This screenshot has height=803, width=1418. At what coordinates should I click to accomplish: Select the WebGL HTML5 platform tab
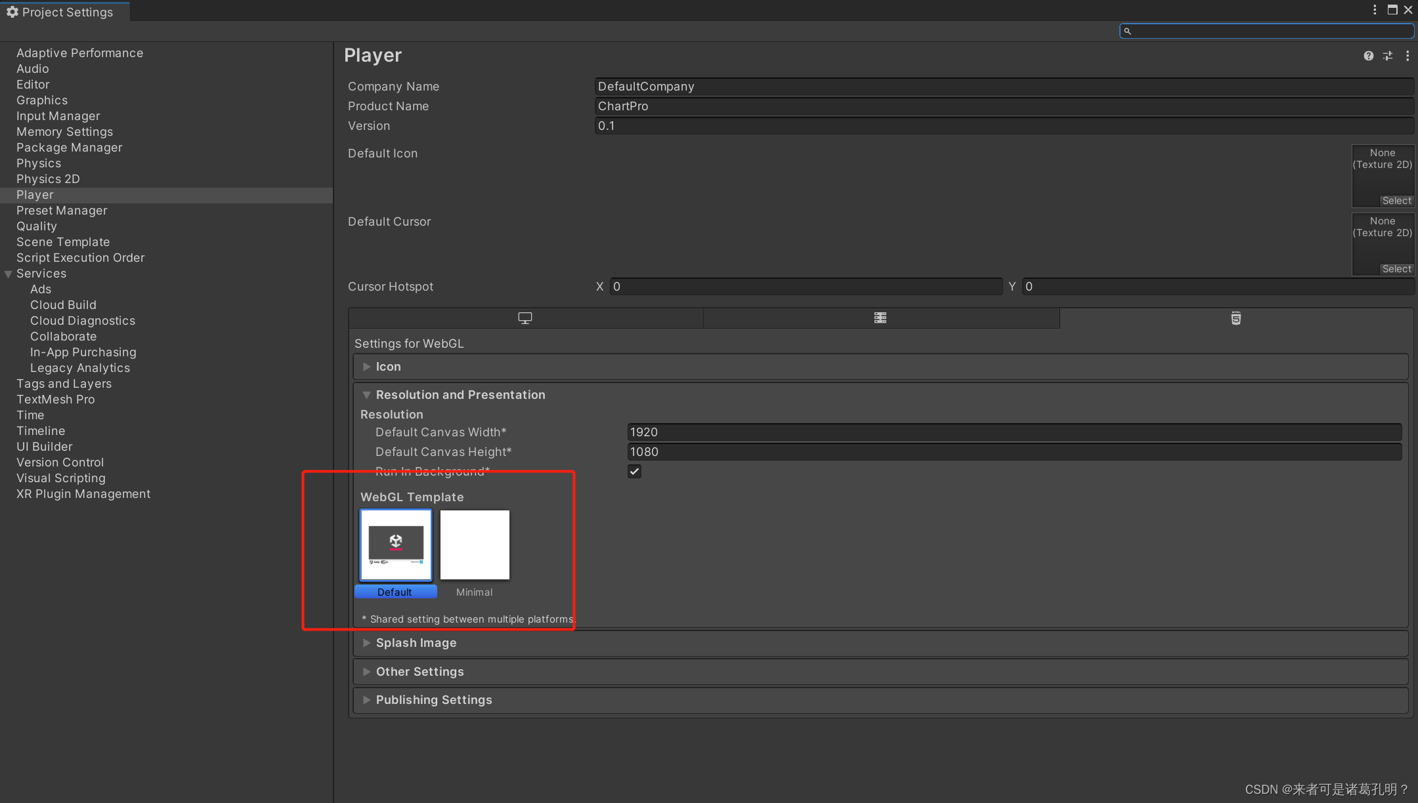pyautogui.click(x=1235, y=318)
